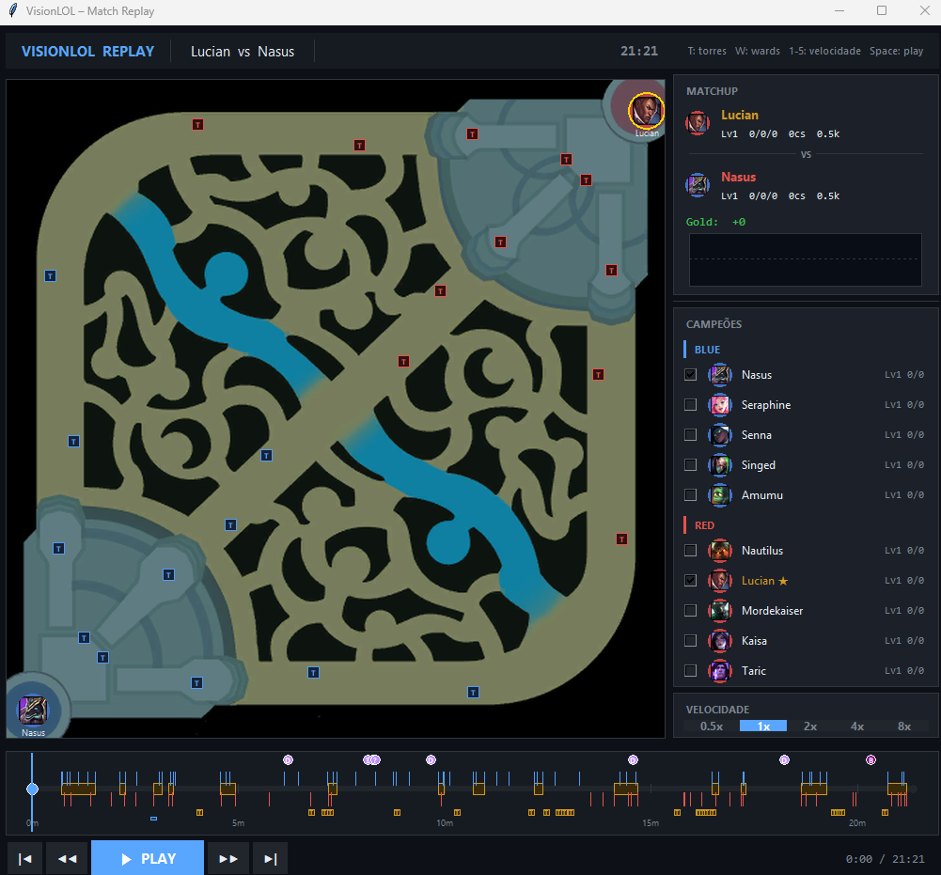Click Seraphine's champion portrait icon

719,404
